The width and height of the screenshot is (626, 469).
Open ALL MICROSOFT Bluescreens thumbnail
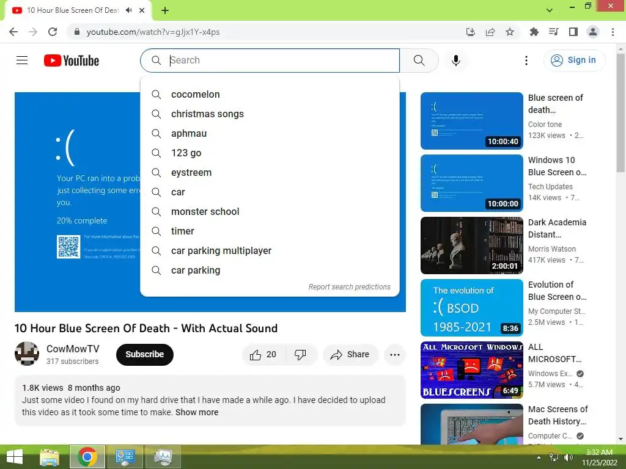471,369
